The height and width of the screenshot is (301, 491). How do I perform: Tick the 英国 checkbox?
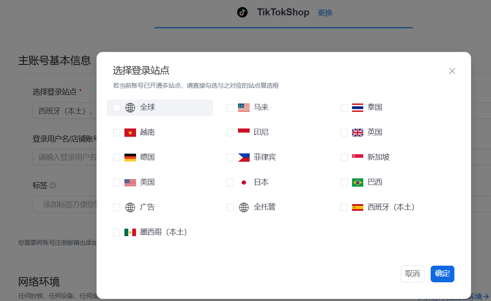[x=344, y=133]
